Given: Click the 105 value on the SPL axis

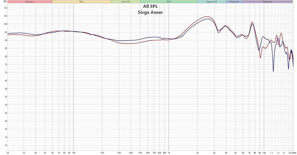Looking at the screenshot, I should click(5, 16).
